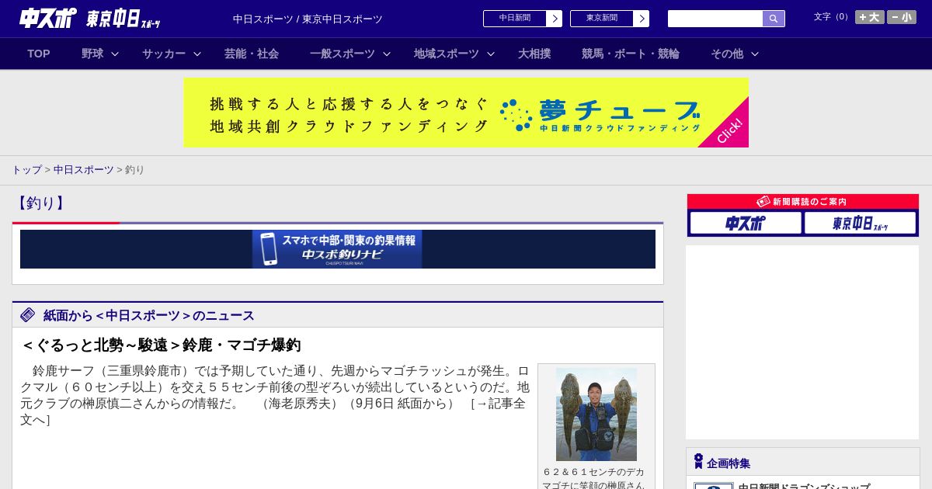Open the 鈴鹿・マゴチ爆釣 article headline

[161, 345]
